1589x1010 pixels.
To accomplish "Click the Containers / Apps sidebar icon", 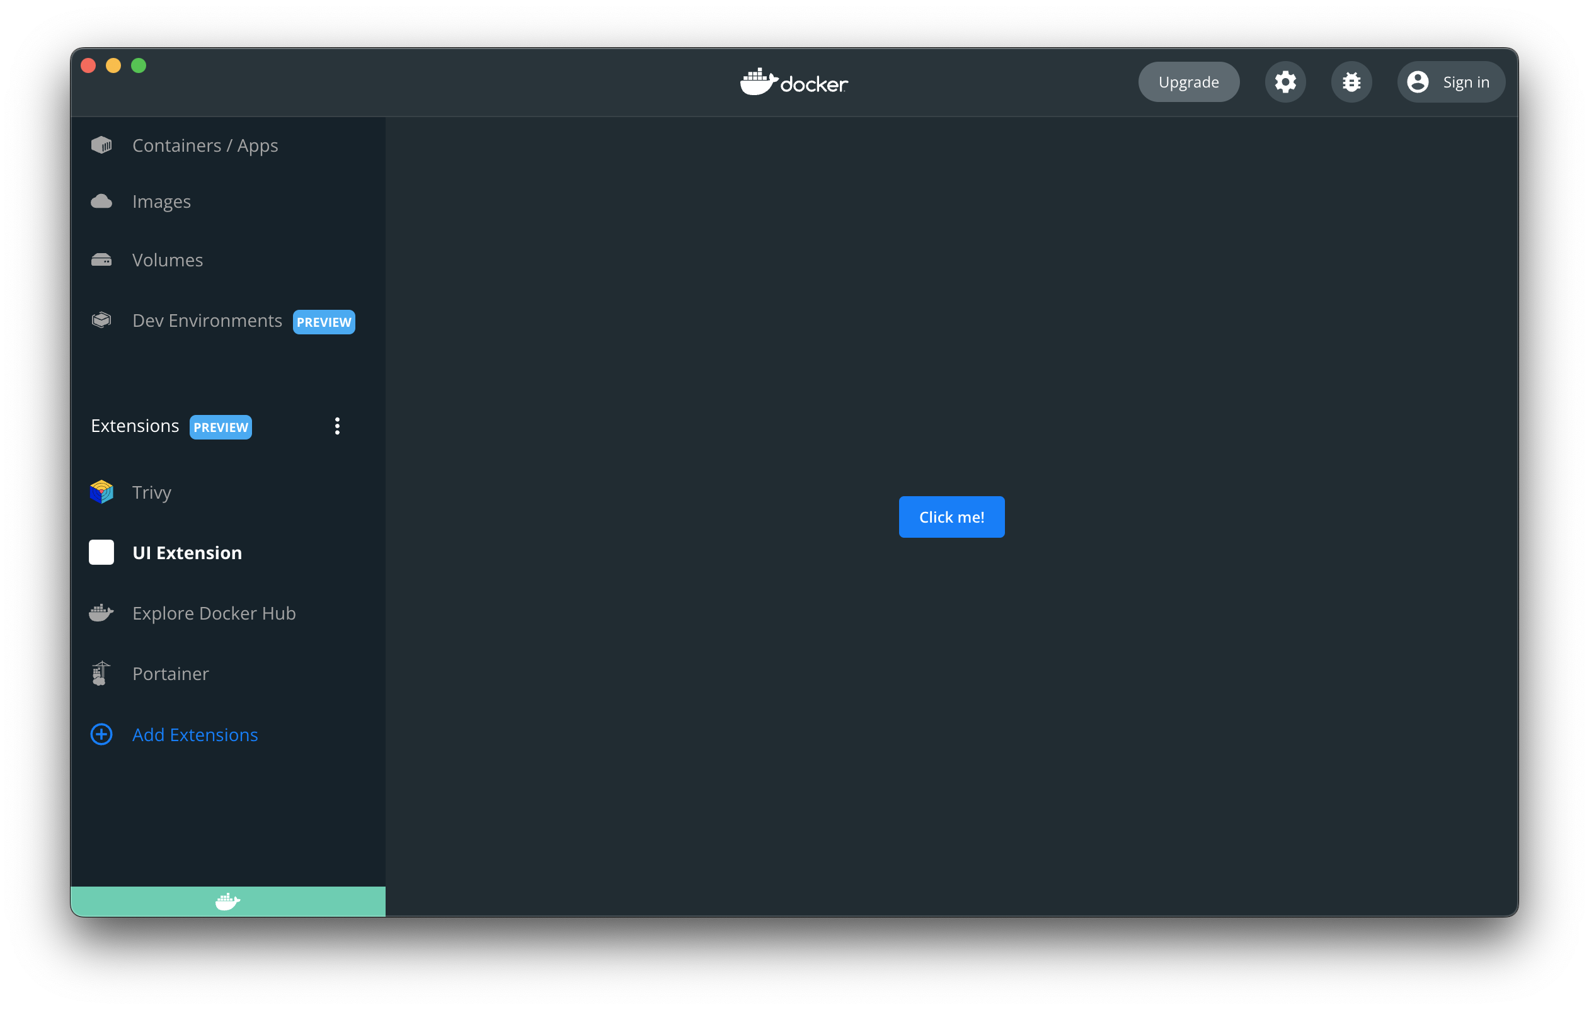I will click(101, 145).
